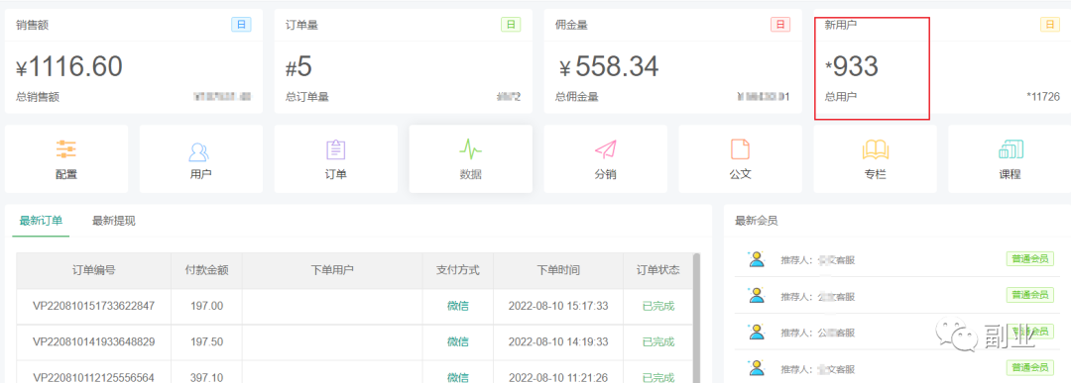This screenshot has width=1071, height=383.
Task: Click avatar icon of fourth 最新会员 row
Action: (x=756, y=369)
